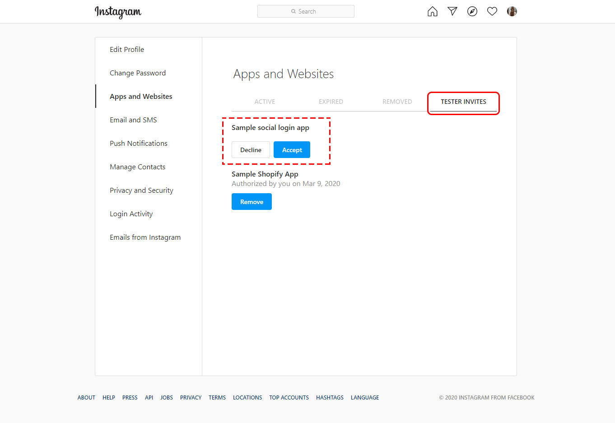Select Apps and Websites in sidebar
The height and width of the screenshot is (423, 615).
(x=141, y=96)
